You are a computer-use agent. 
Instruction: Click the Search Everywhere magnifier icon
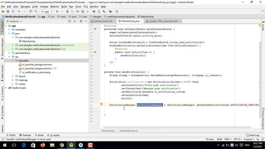[x=117, y=12]
